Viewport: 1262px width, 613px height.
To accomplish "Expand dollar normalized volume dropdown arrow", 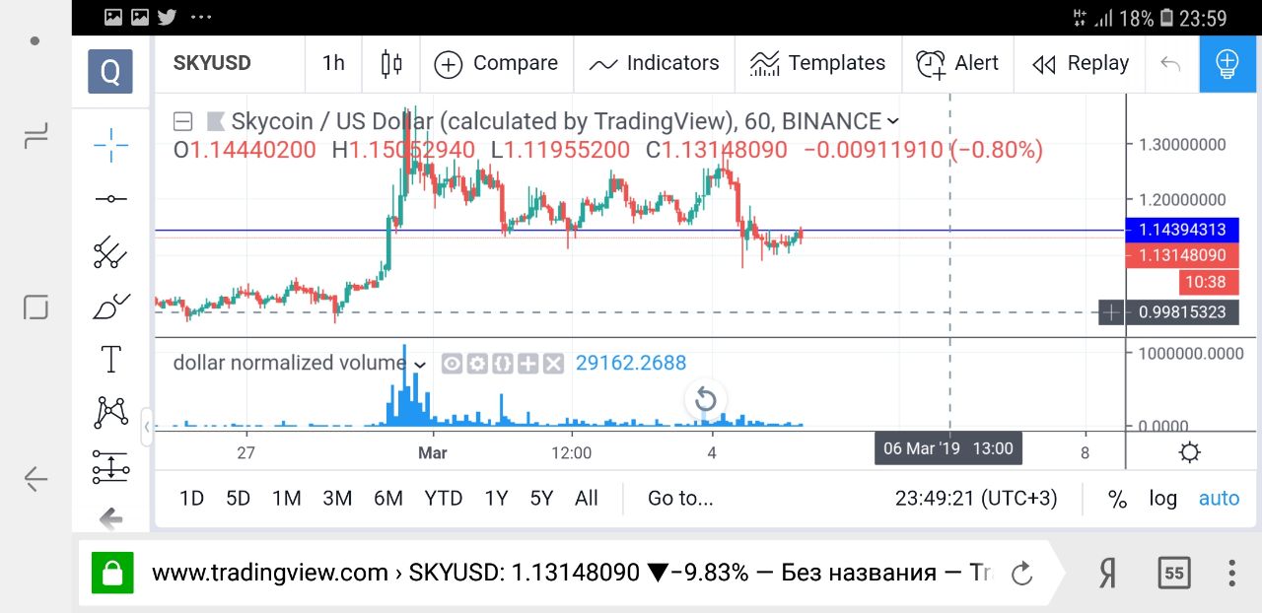I will (x=420, y=364).
